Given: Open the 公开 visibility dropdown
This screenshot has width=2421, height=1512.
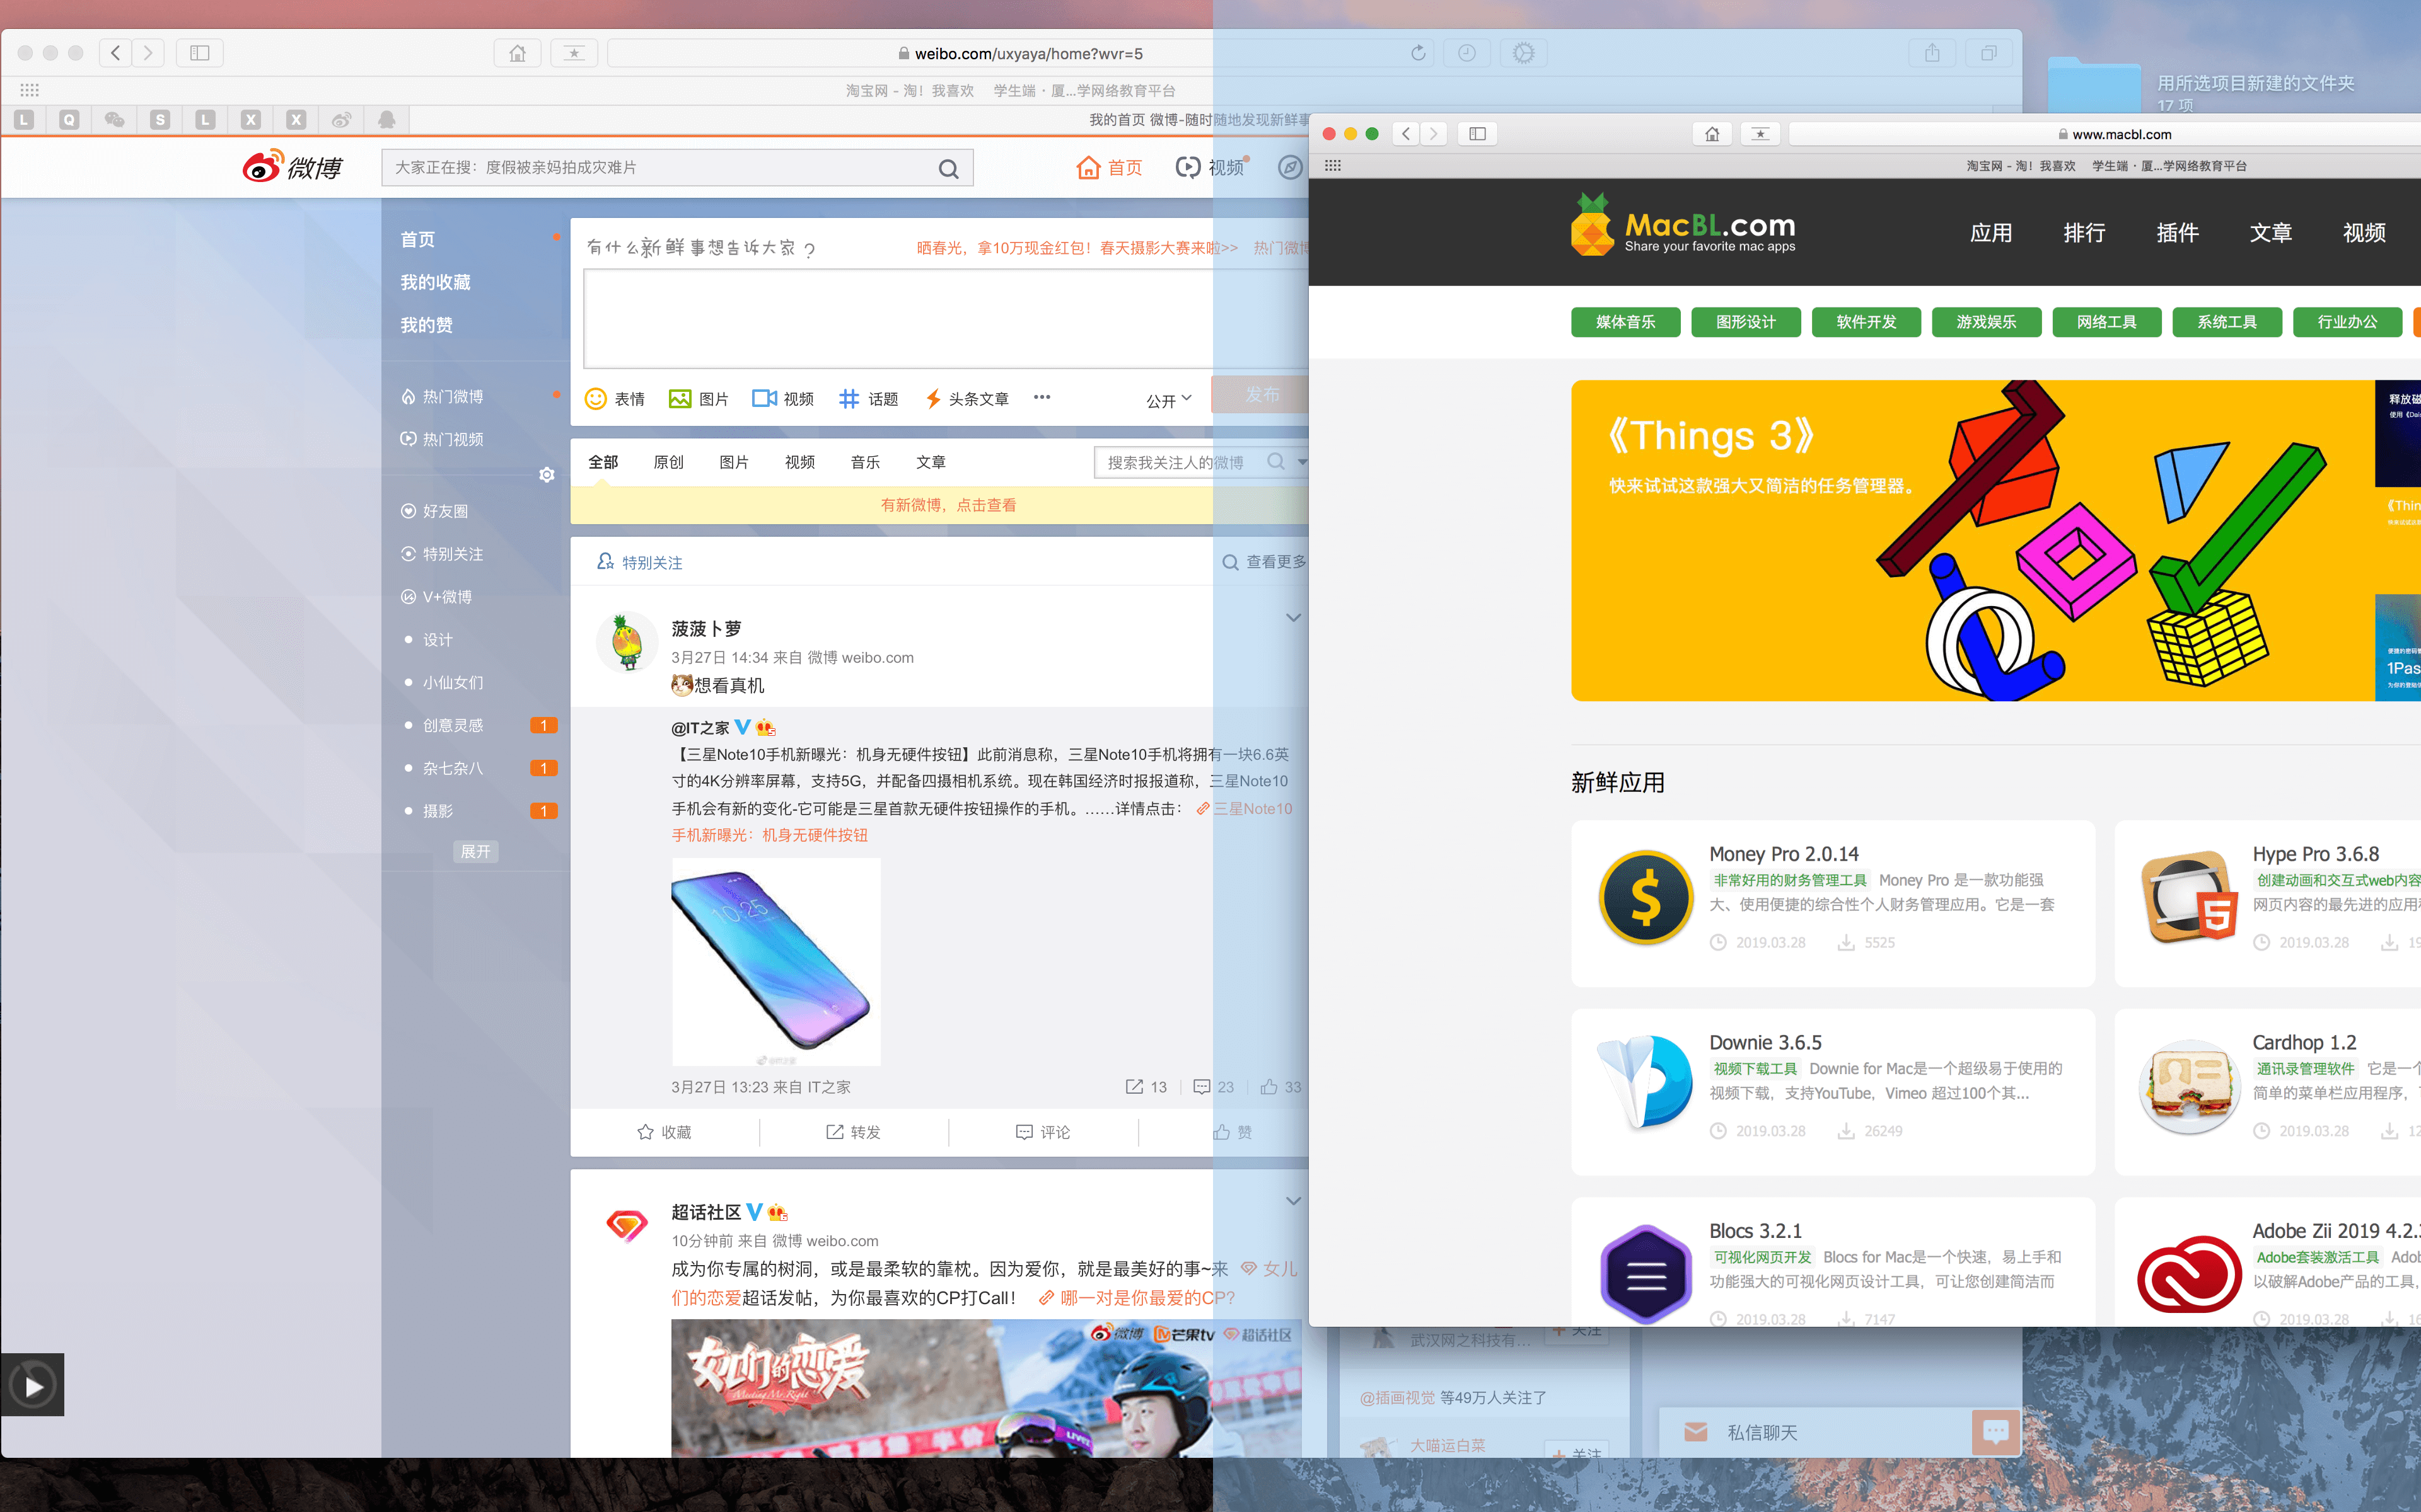Looking at the screenshot, I should 1168,400.
